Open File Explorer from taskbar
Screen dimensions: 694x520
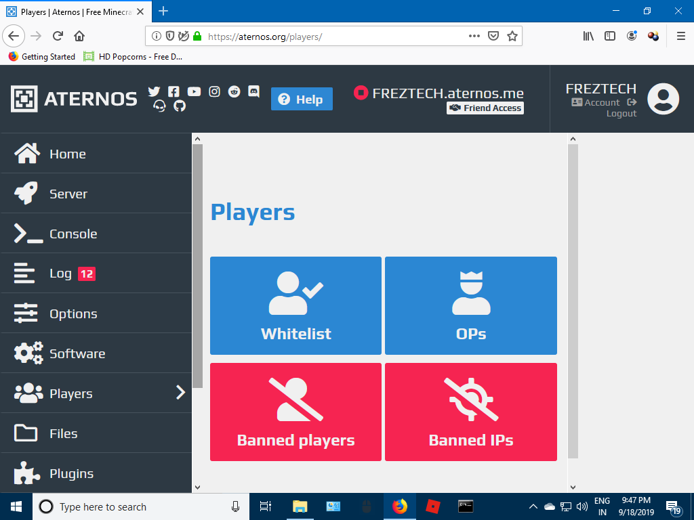pyautogui.click(x=300, y=506)
